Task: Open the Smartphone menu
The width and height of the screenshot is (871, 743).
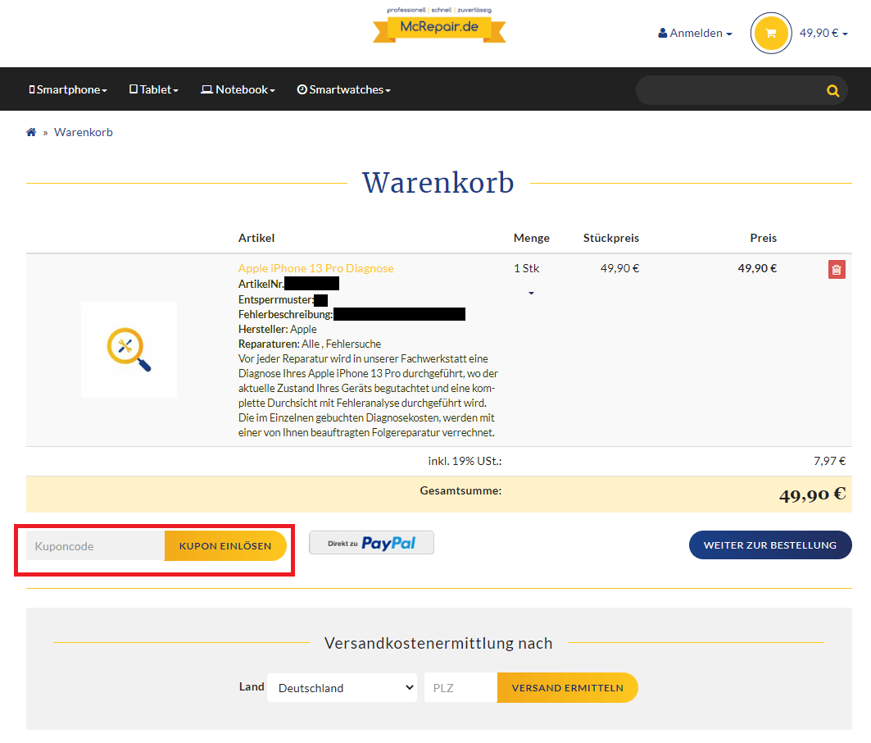Action: coord(68,89)
